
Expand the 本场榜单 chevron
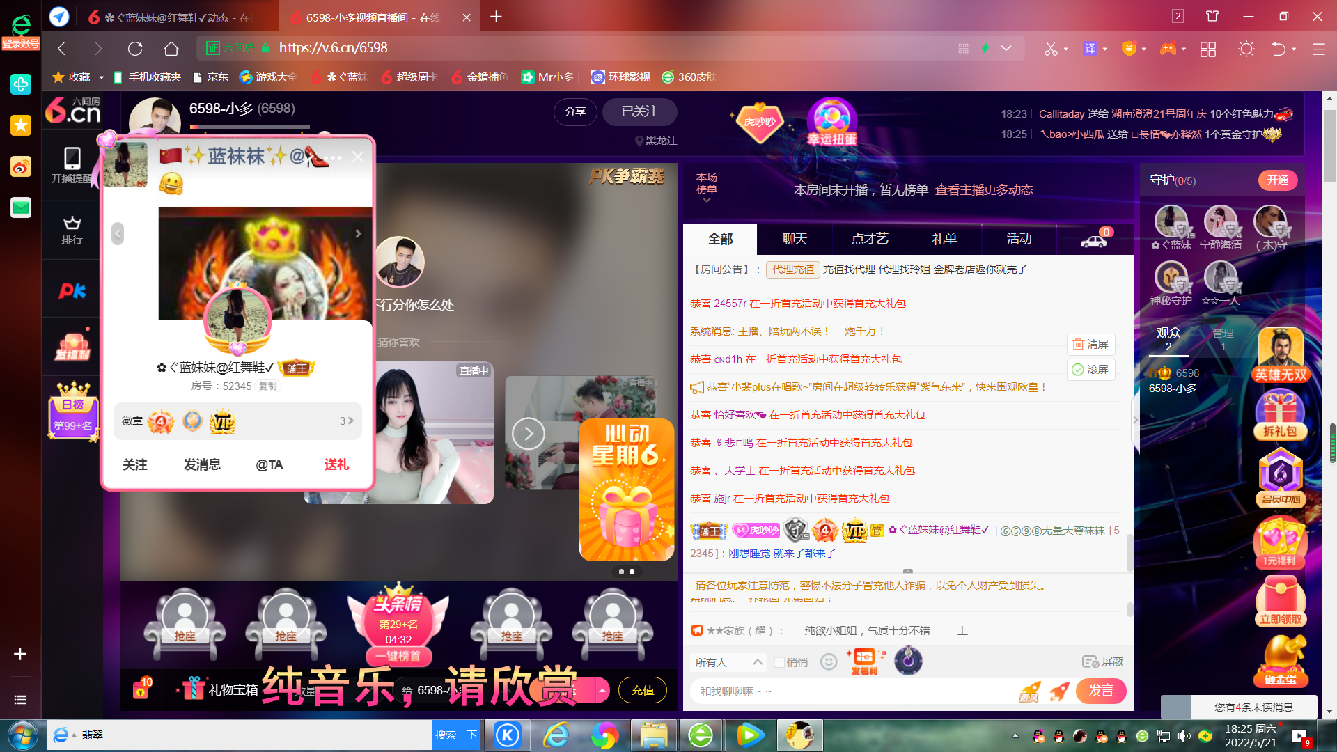706,200
